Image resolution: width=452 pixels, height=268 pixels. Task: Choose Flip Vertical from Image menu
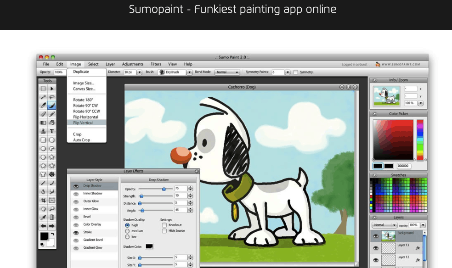(x=86, y=123)
